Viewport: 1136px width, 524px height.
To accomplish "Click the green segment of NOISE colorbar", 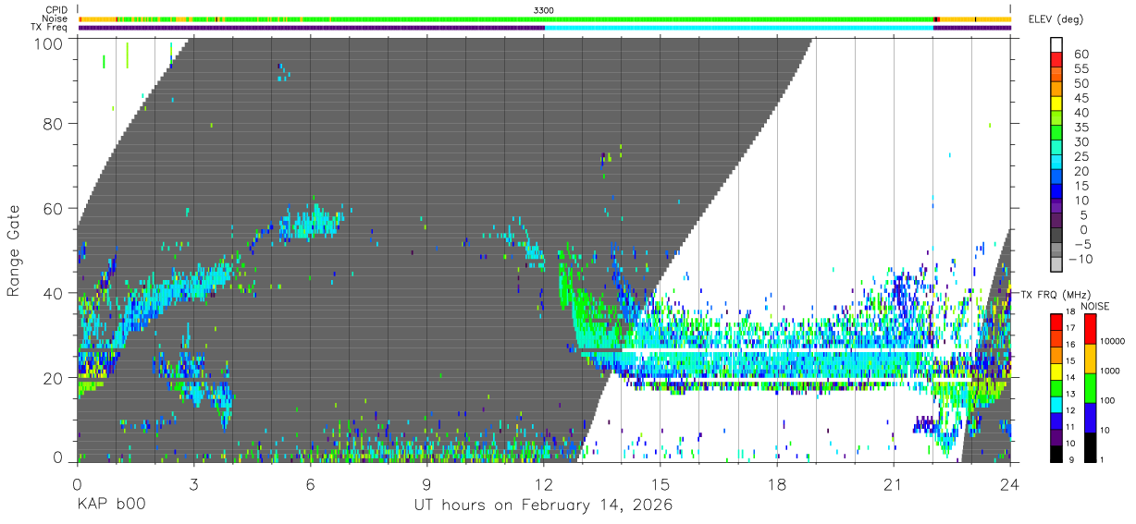I will click(x=1090, y=388).
